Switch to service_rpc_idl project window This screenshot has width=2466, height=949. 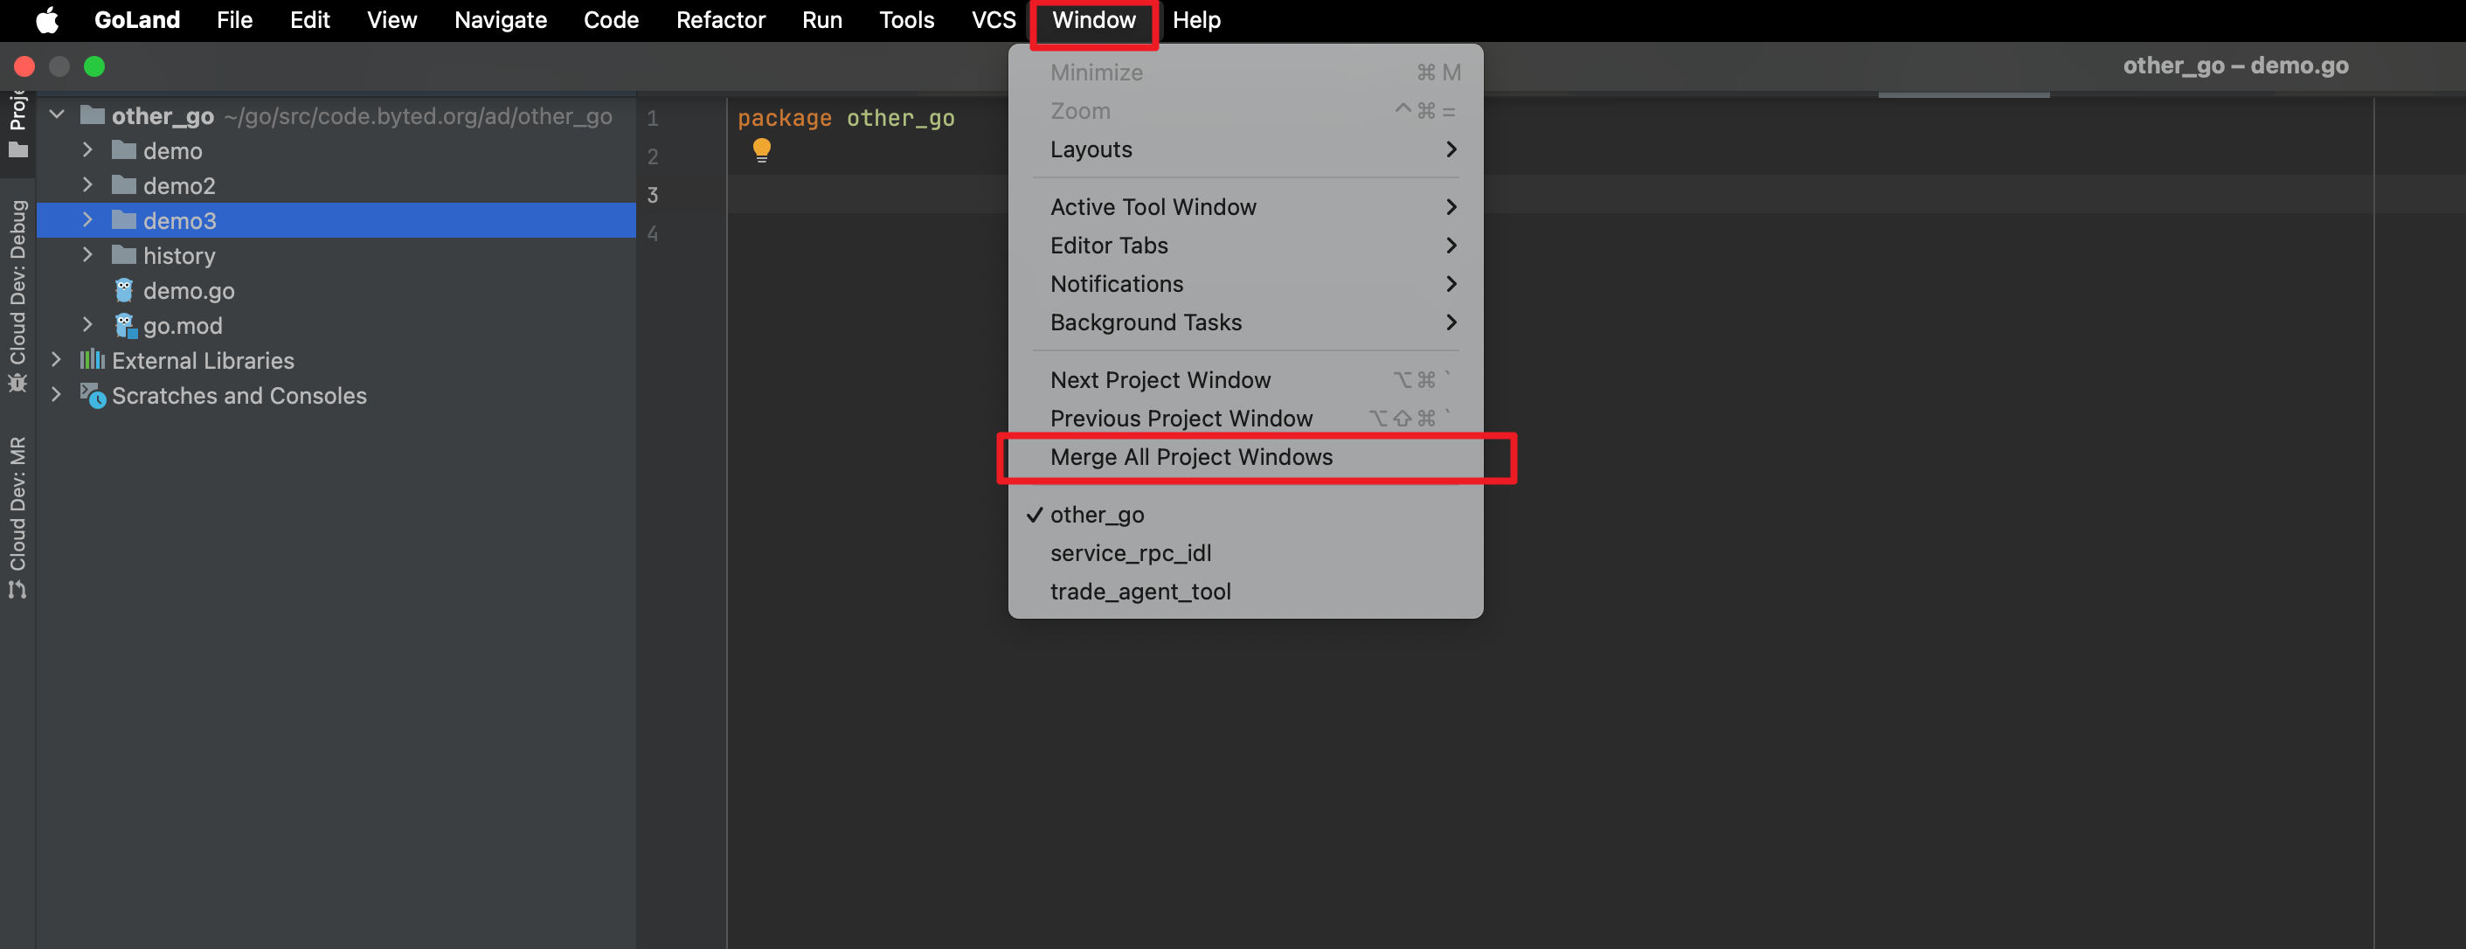coord(1130,552)
